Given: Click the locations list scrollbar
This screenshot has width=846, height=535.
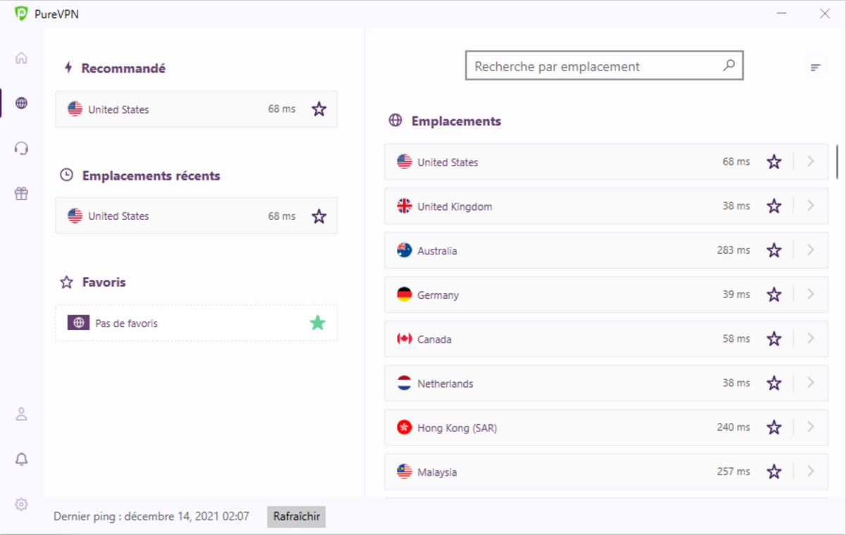Looking at the screenshot, I should coord(837,161).
